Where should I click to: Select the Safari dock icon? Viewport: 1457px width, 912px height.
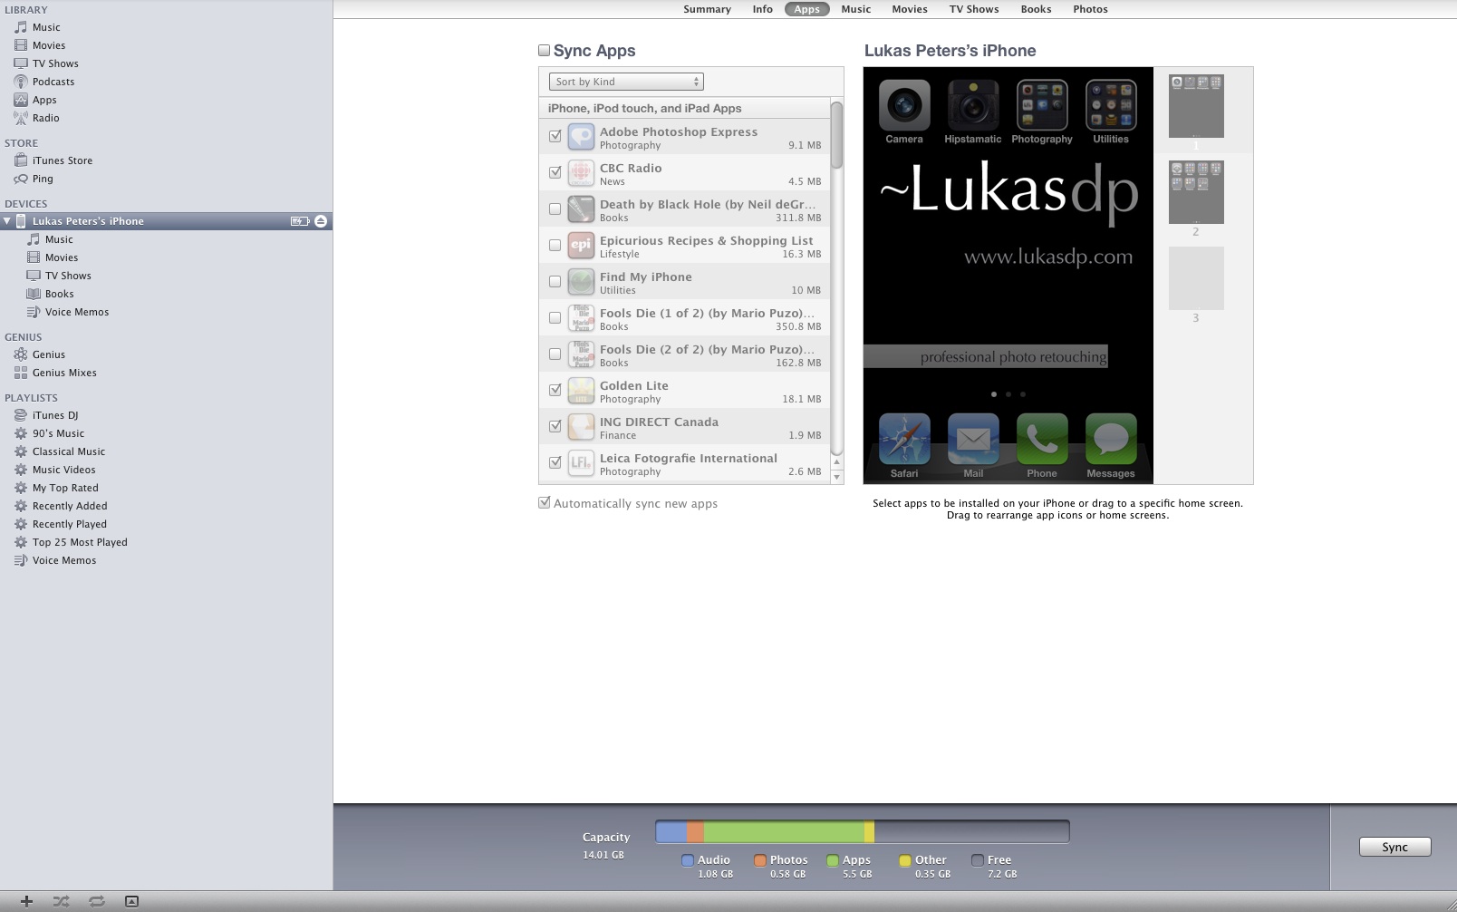[x=904, y=440]
